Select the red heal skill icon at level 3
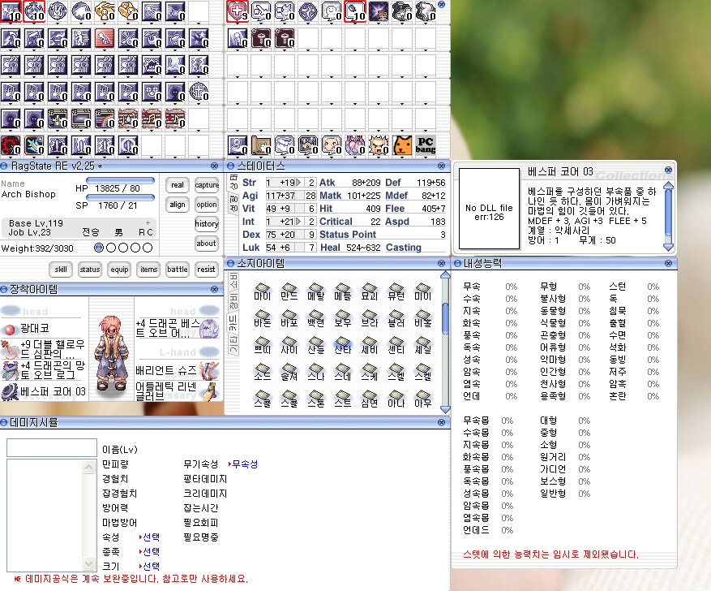The width and height of the screenshot is (711, 591). tap(238, 11)
